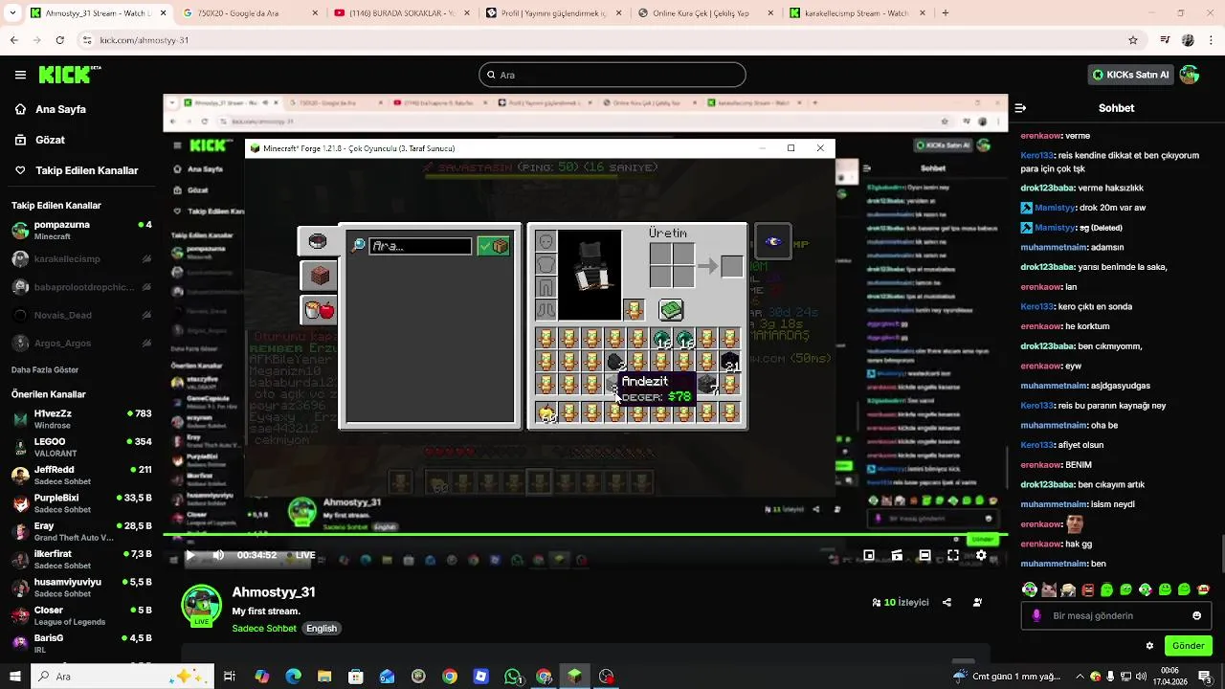Open the emoji picker smiley
The image size is (1225, 689).
(x=1196, y=616)
